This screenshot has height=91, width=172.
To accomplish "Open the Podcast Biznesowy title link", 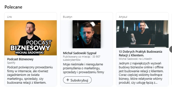I will [20, 59].
